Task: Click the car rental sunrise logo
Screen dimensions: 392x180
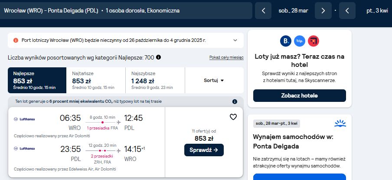Action: [340, 123]
